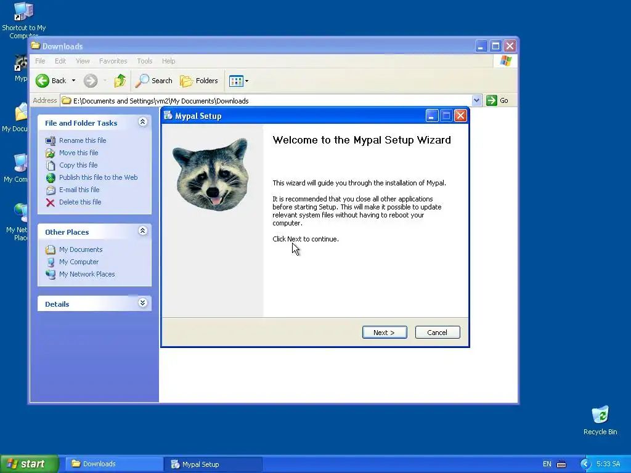Click E-mail this file link
Viewport: 631px width, 473px height.
[79, 190]
